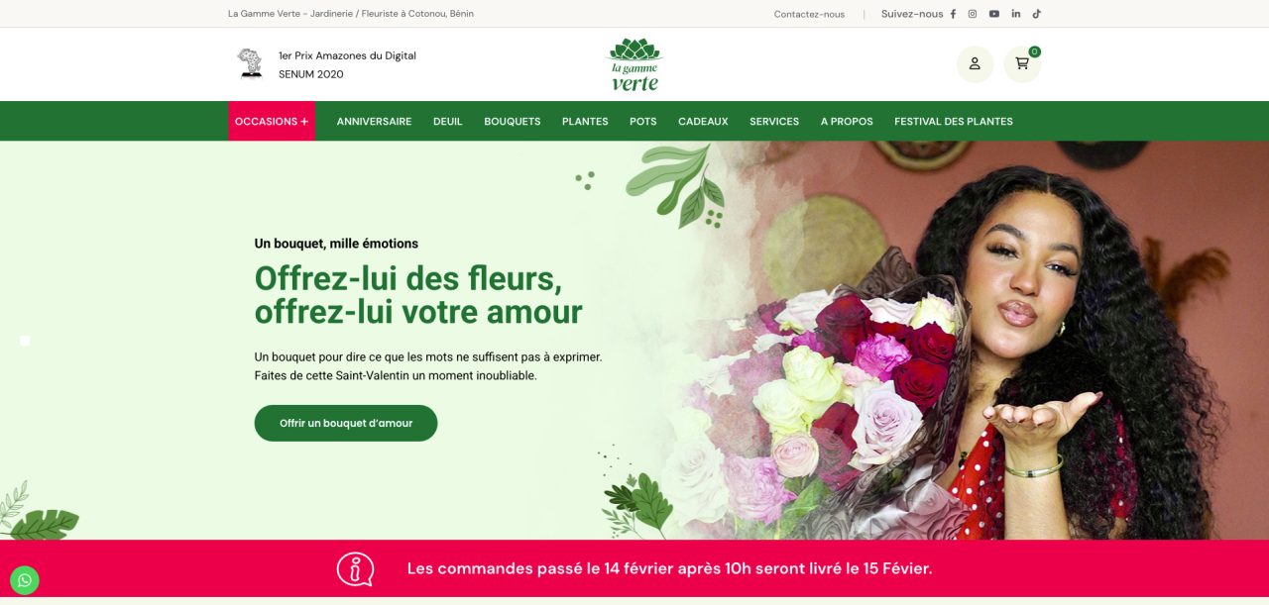Expand the OCCASIONS + menu
The height and width of the screenshot is (605, 1269).
coord(272,121)
